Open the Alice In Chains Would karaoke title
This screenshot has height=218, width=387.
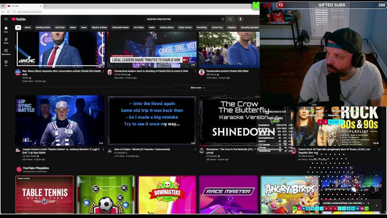coord(142,149)
